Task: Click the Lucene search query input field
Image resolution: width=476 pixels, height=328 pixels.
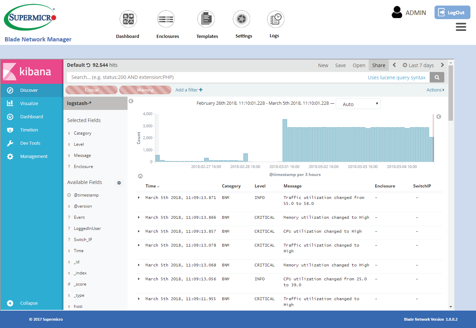Action: 216,77
